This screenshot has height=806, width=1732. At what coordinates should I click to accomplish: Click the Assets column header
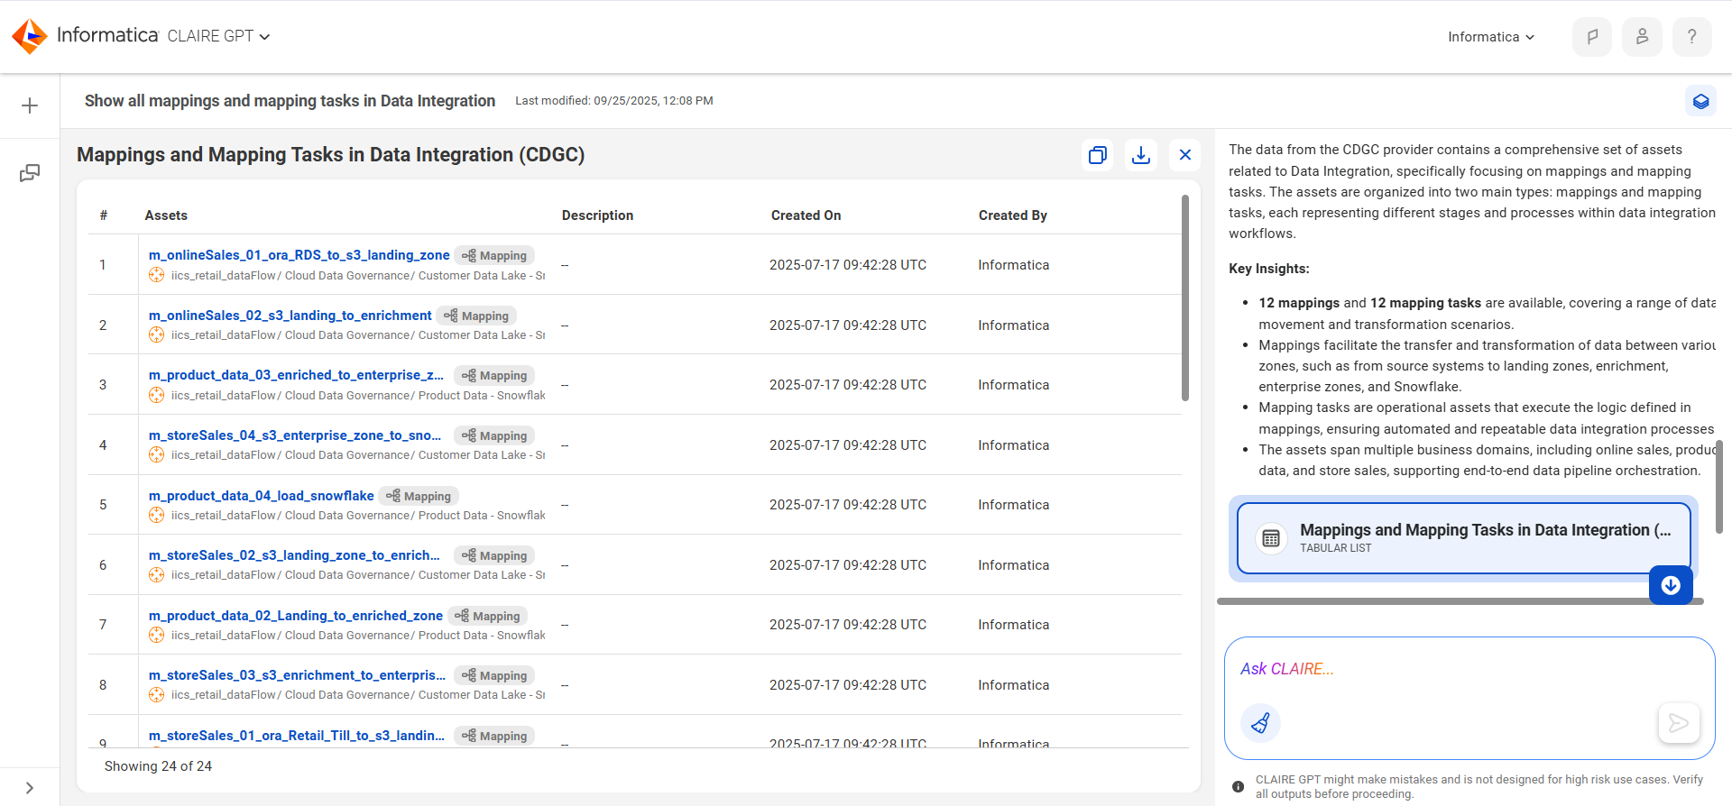click(x=166, y=215)
